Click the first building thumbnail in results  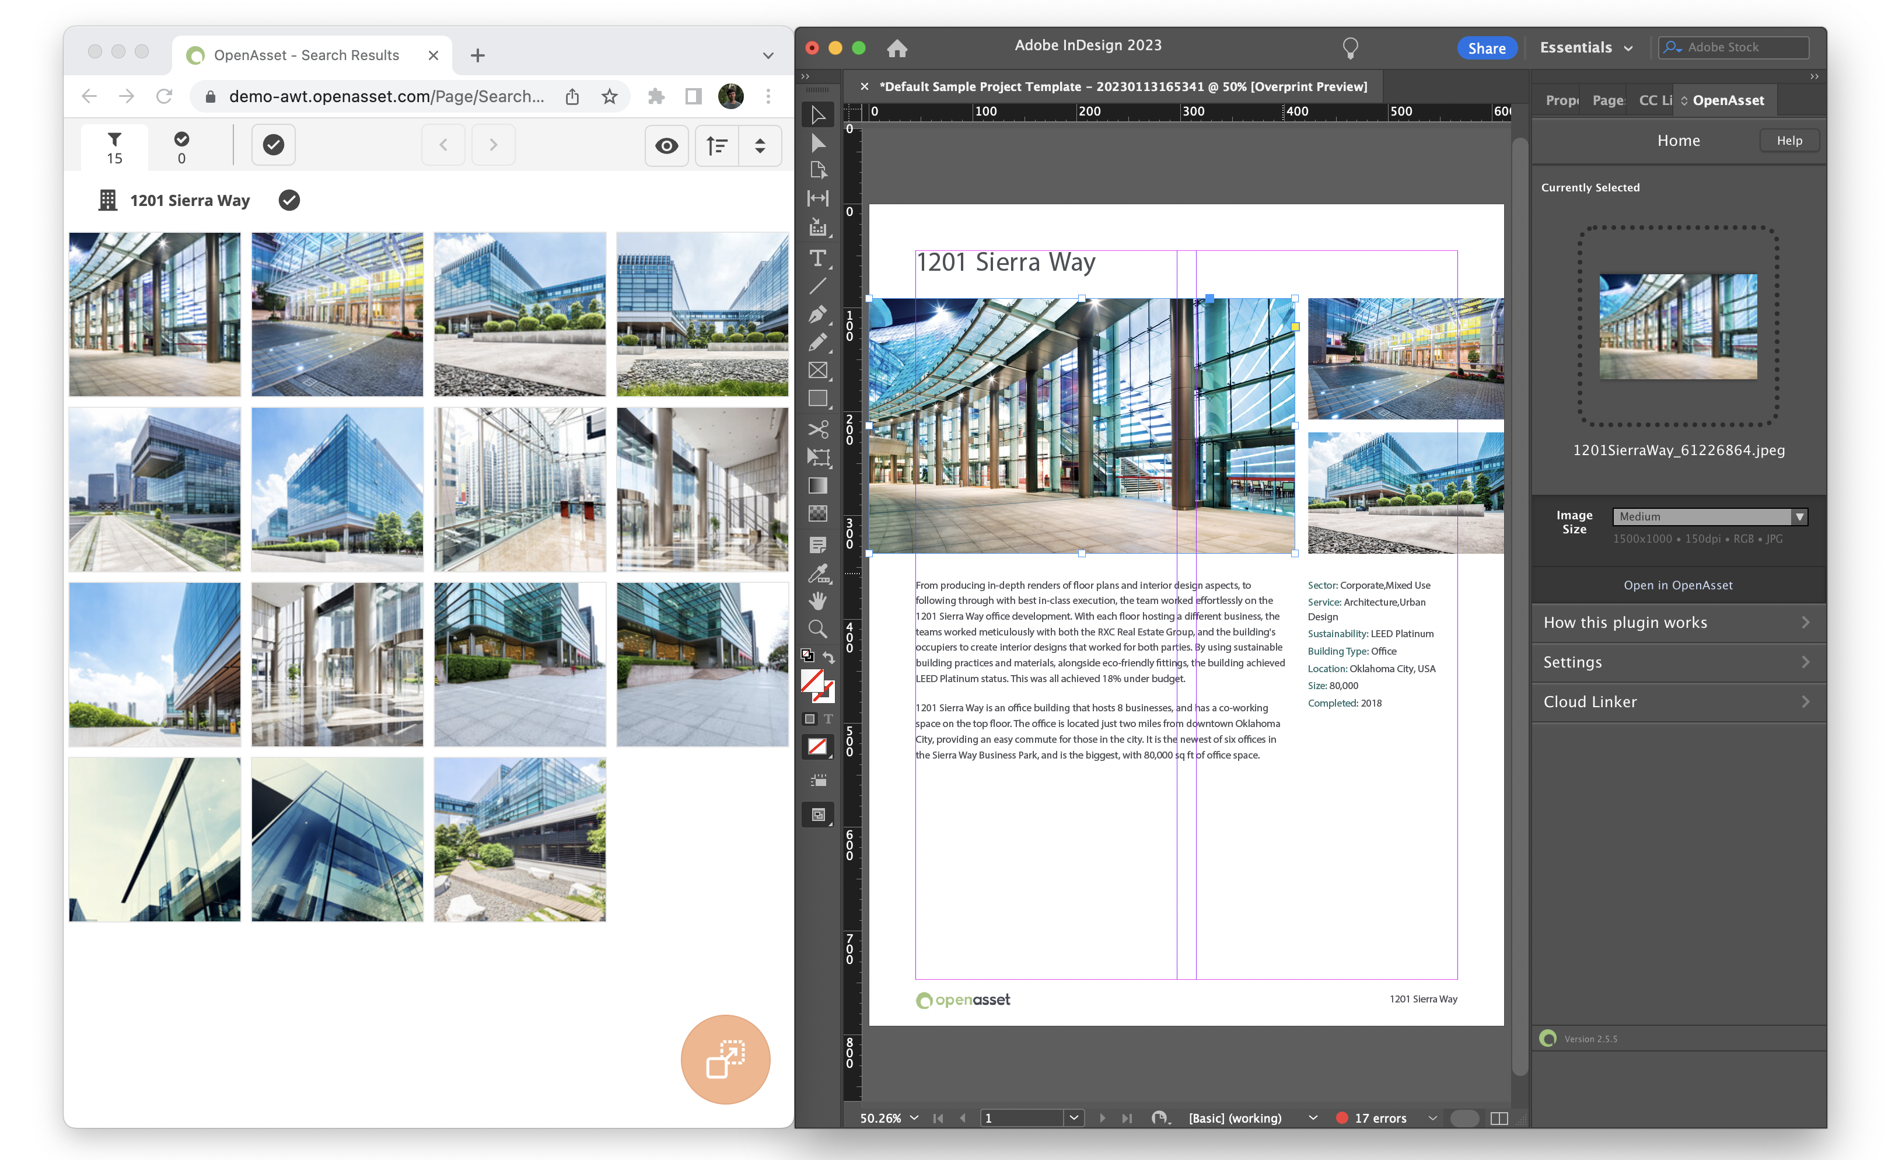pos(155,314)
